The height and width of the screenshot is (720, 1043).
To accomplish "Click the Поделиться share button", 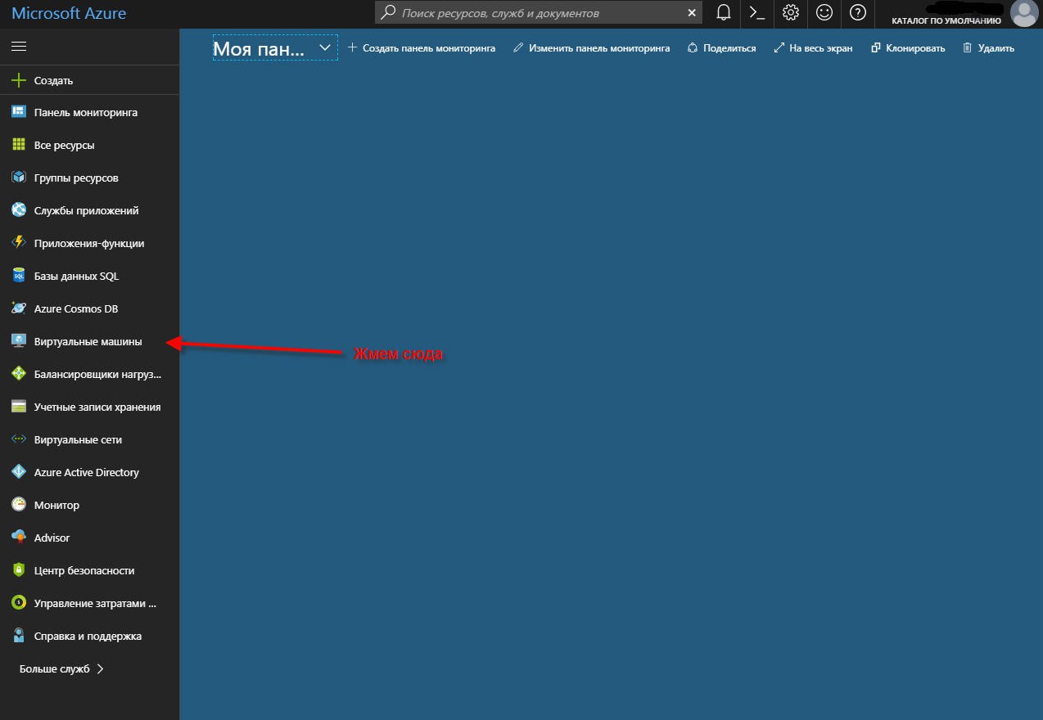I will (721, 48).
